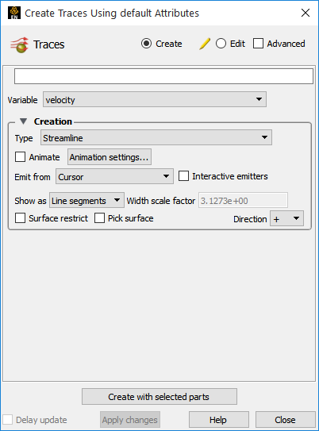Click the yellow pencil edit icon

coord(205,44)
